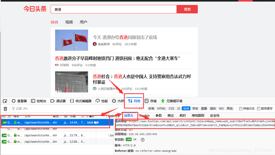The width and height of the screenshot is (275, 155).
Task: Open the 堆栈跟踪 (Stack Trace) detail tab
Action: pos(198,116)
